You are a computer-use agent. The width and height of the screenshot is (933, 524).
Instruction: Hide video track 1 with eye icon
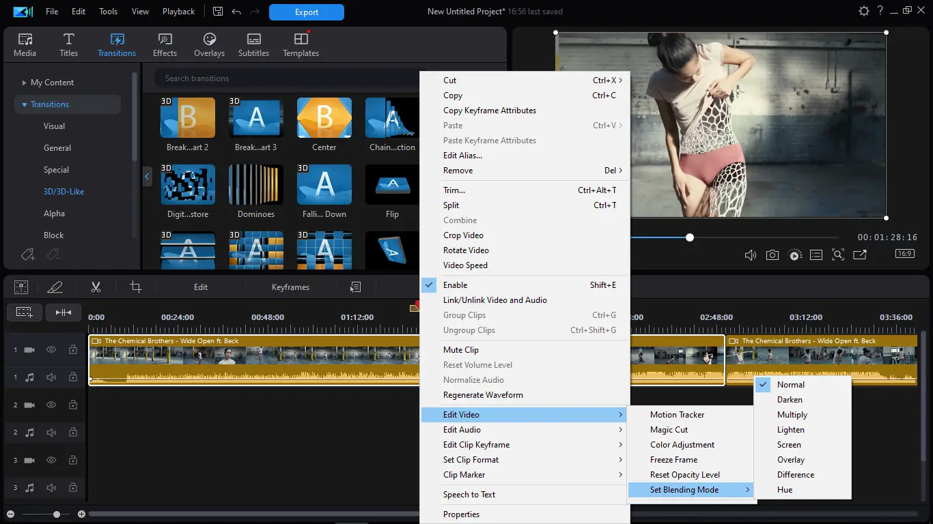pyautogui.click(x=51, y=350)
